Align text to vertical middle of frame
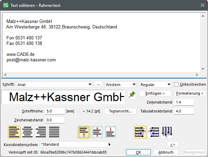 coord(97,132)
